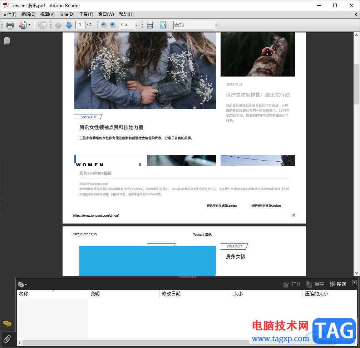Open the 工具(T) menu

click(x=86, y=14)
